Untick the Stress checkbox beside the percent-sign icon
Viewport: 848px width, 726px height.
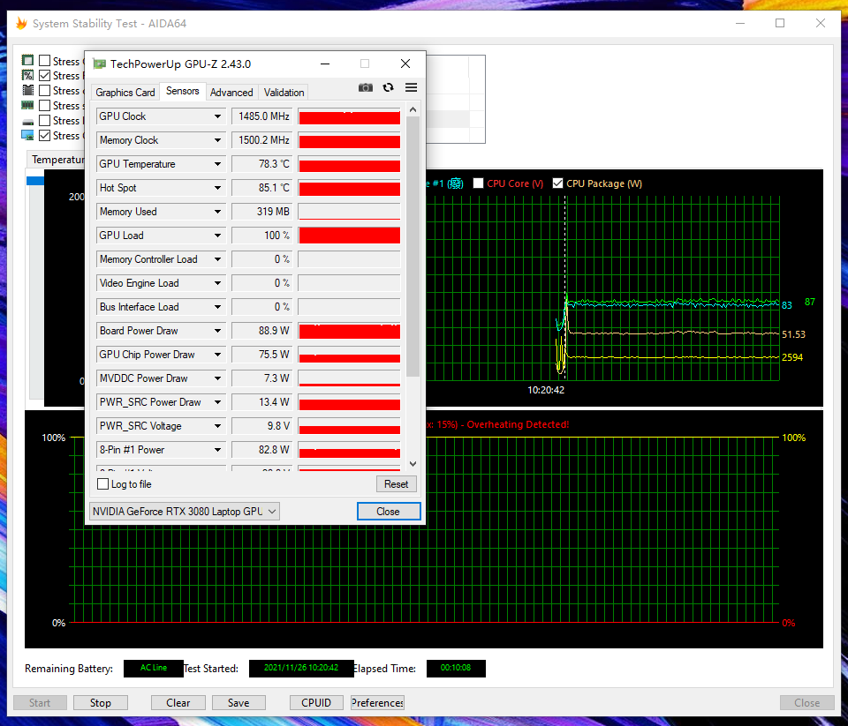[45, 76]
